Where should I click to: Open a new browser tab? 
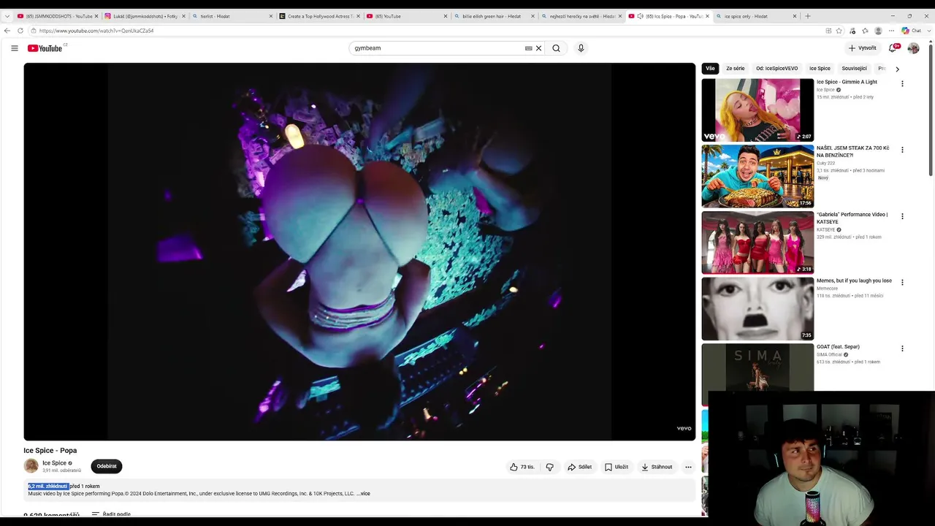click(807, 16)
